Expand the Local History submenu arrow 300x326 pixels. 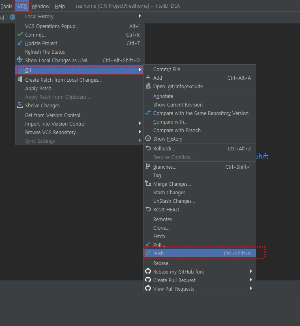140,16
